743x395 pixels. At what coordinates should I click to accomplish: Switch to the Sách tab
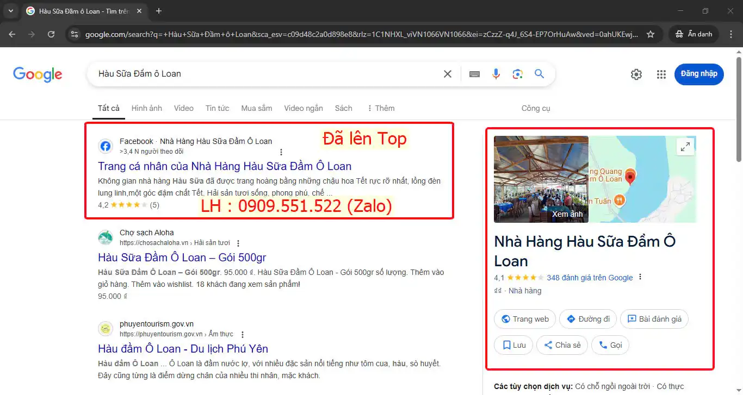pos(344,108)
